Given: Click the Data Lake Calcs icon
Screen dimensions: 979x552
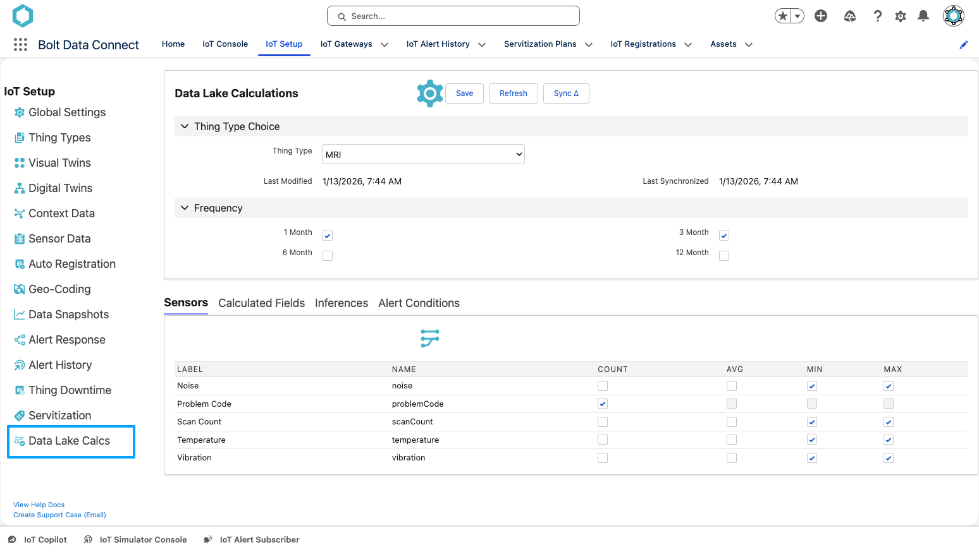Looking at the screenshot, I should (x=20, y=441).
